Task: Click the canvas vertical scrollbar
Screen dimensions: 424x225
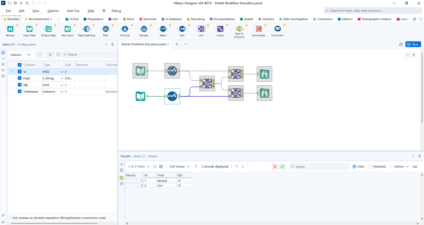Action: (422, 88)
